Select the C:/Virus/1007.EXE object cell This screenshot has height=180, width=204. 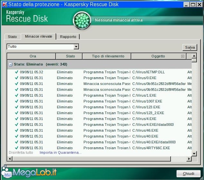[x=147, y=101]
